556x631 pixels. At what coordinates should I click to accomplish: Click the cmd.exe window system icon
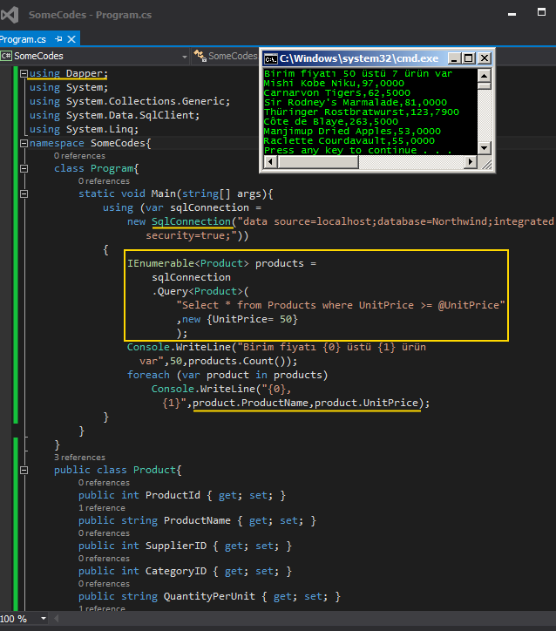click(271, 58)
